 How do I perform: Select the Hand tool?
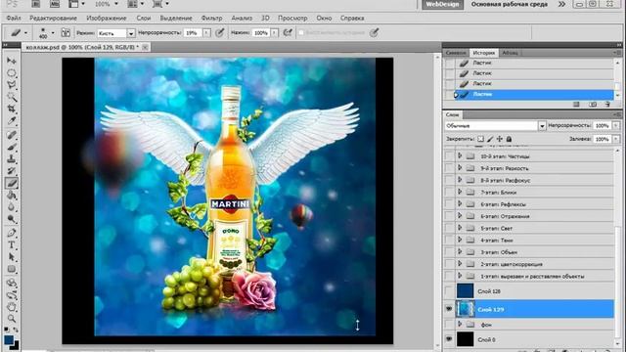coord(11,307)
